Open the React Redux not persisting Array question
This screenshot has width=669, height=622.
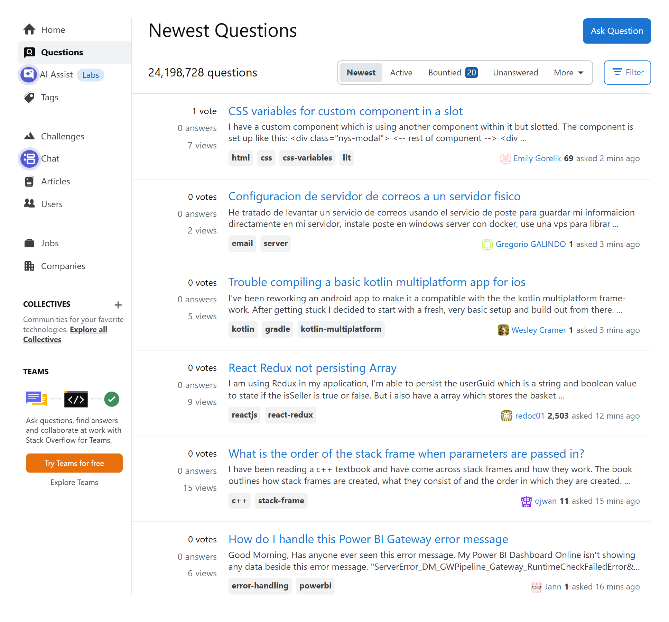[312, 368]
